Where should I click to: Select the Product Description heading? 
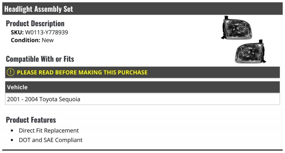[35, 23]
